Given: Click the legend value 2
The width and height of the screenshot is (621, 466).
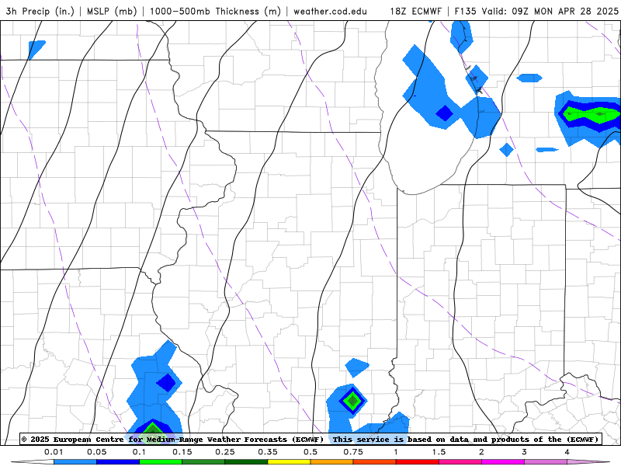Looking at the screenshot, I should [481, 452].
